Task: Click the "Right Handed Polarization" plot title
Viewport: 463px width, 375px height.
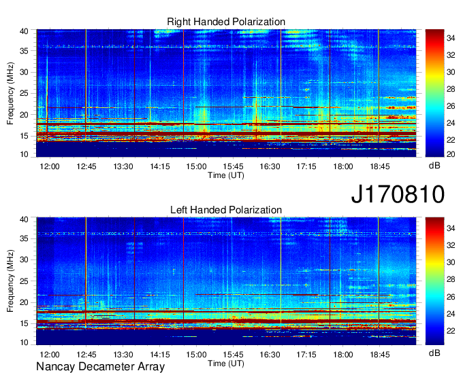Action: (226, 22)
